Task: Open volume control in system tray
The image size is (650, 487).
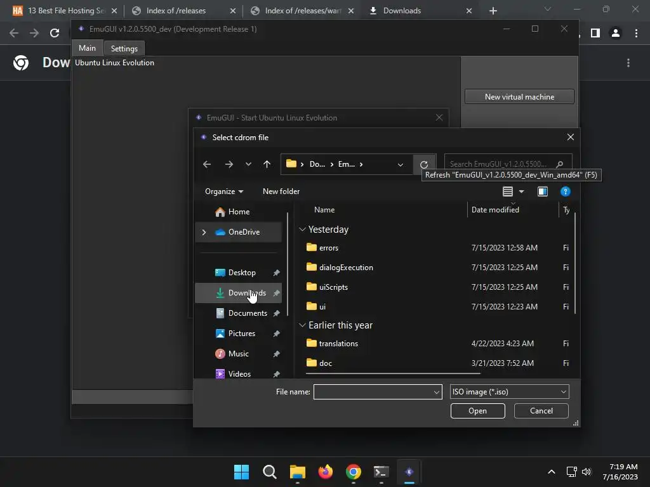Action: click(x=586, y=472)
